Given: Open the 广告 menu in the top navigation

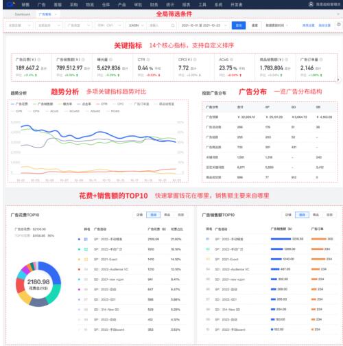Looking at the screenshot, I should point(41,5).
